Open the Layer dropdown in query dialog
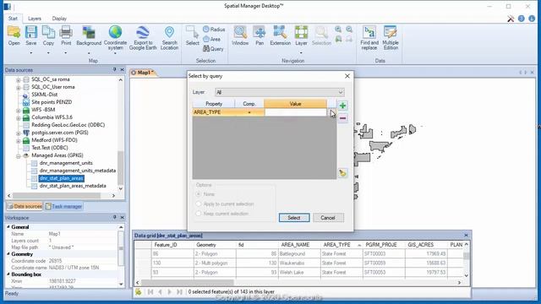 coord(280,92)
